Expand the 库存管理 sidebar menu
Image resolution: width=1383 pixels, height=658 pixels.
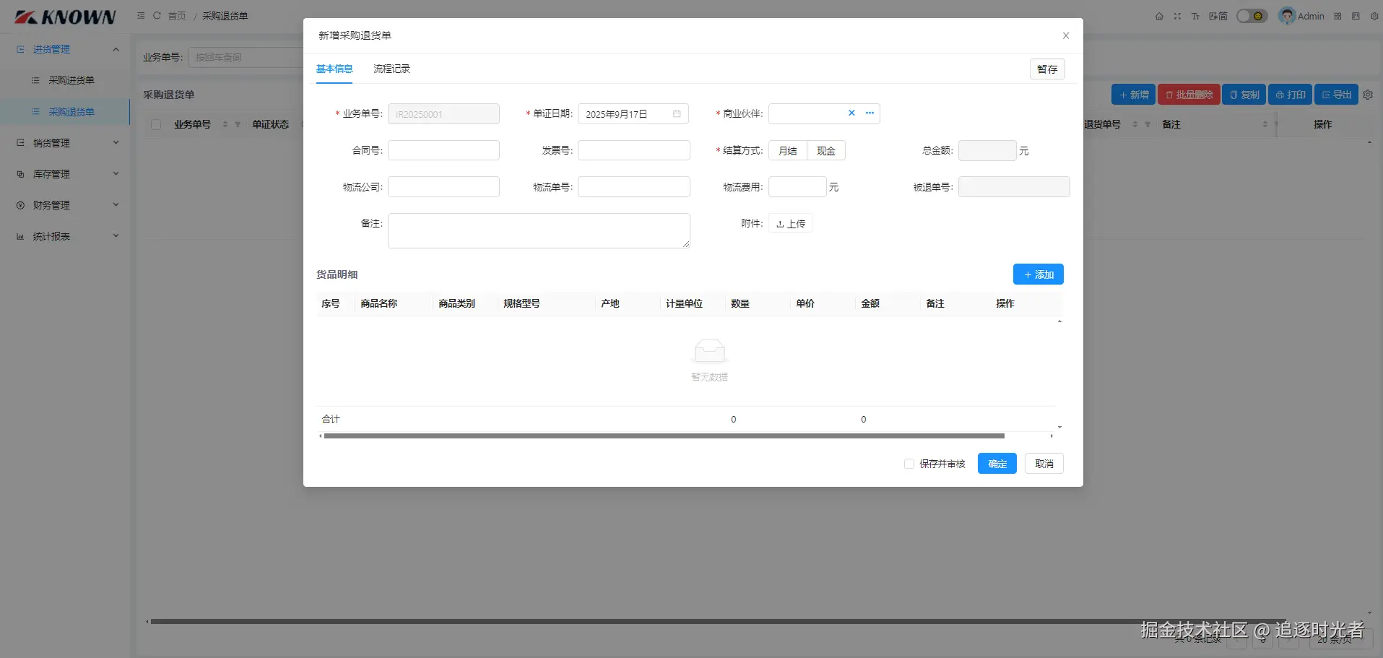[65, 174]
